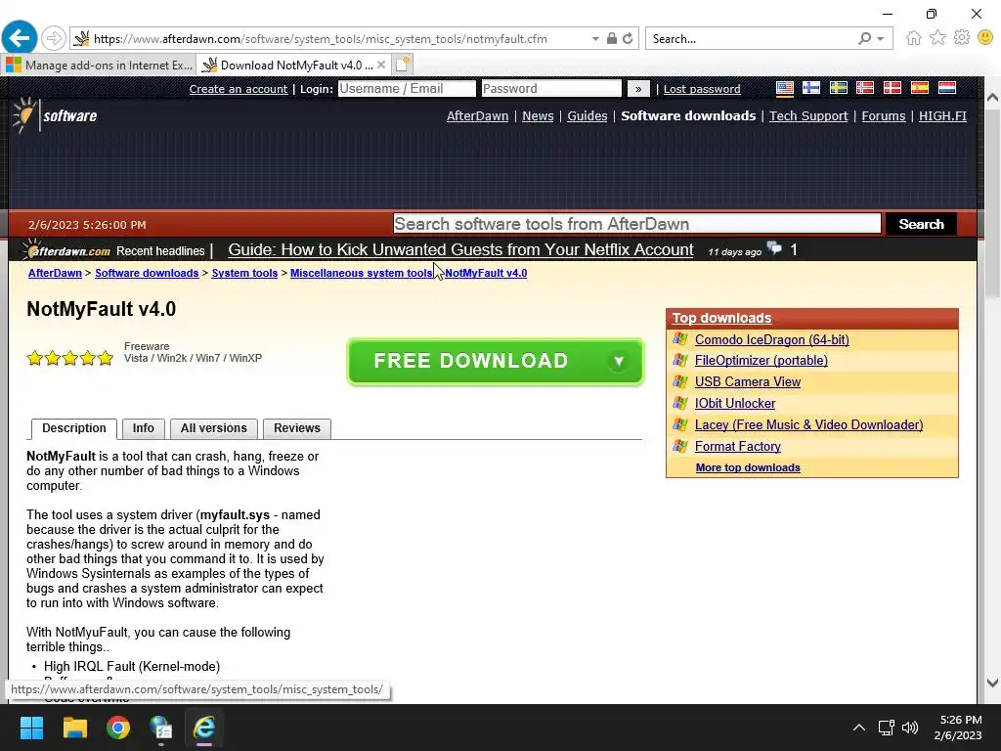Open the search provider dropdown arrow

tap(881, 39)
